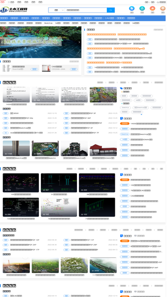
Task: Click the refresh icon at top-right corner
Action: (x=158, y=2)
